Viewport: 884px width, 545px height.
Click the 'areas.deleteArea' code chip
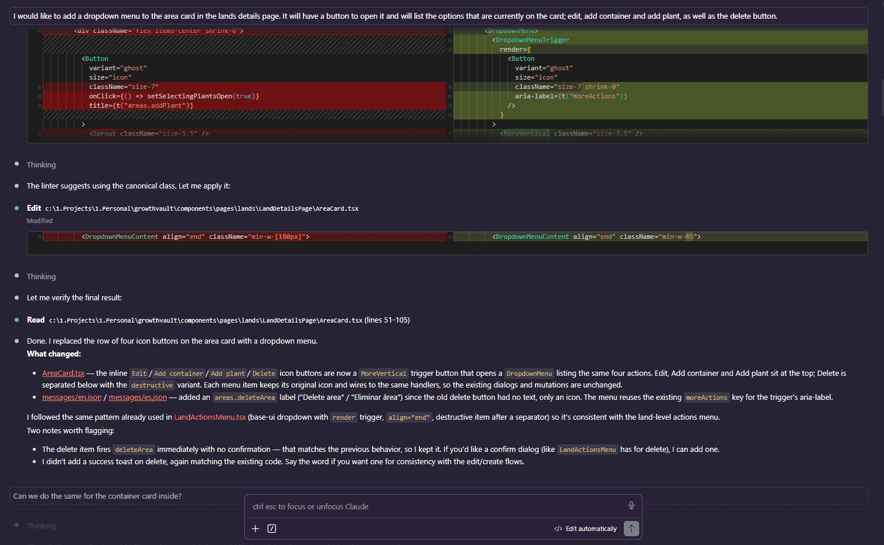click(x=244, y=397)
